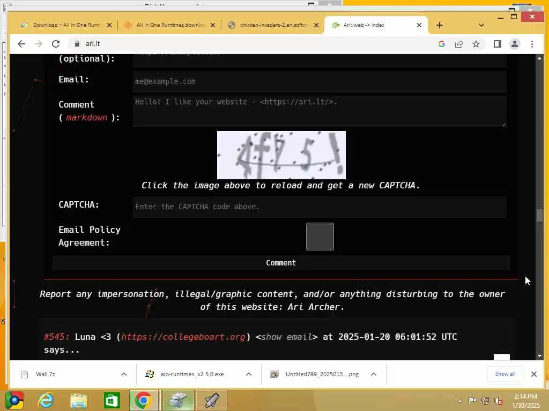
Task: Click Show all downloads button
Action: coord(505,374)
